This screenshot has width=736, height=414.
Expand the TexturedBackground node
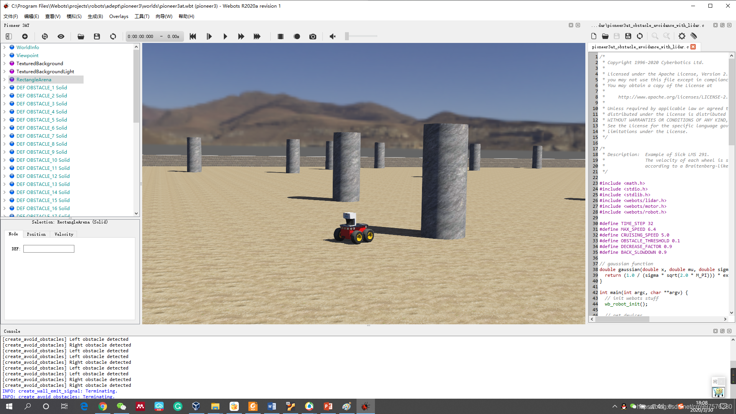pos(5,63)
